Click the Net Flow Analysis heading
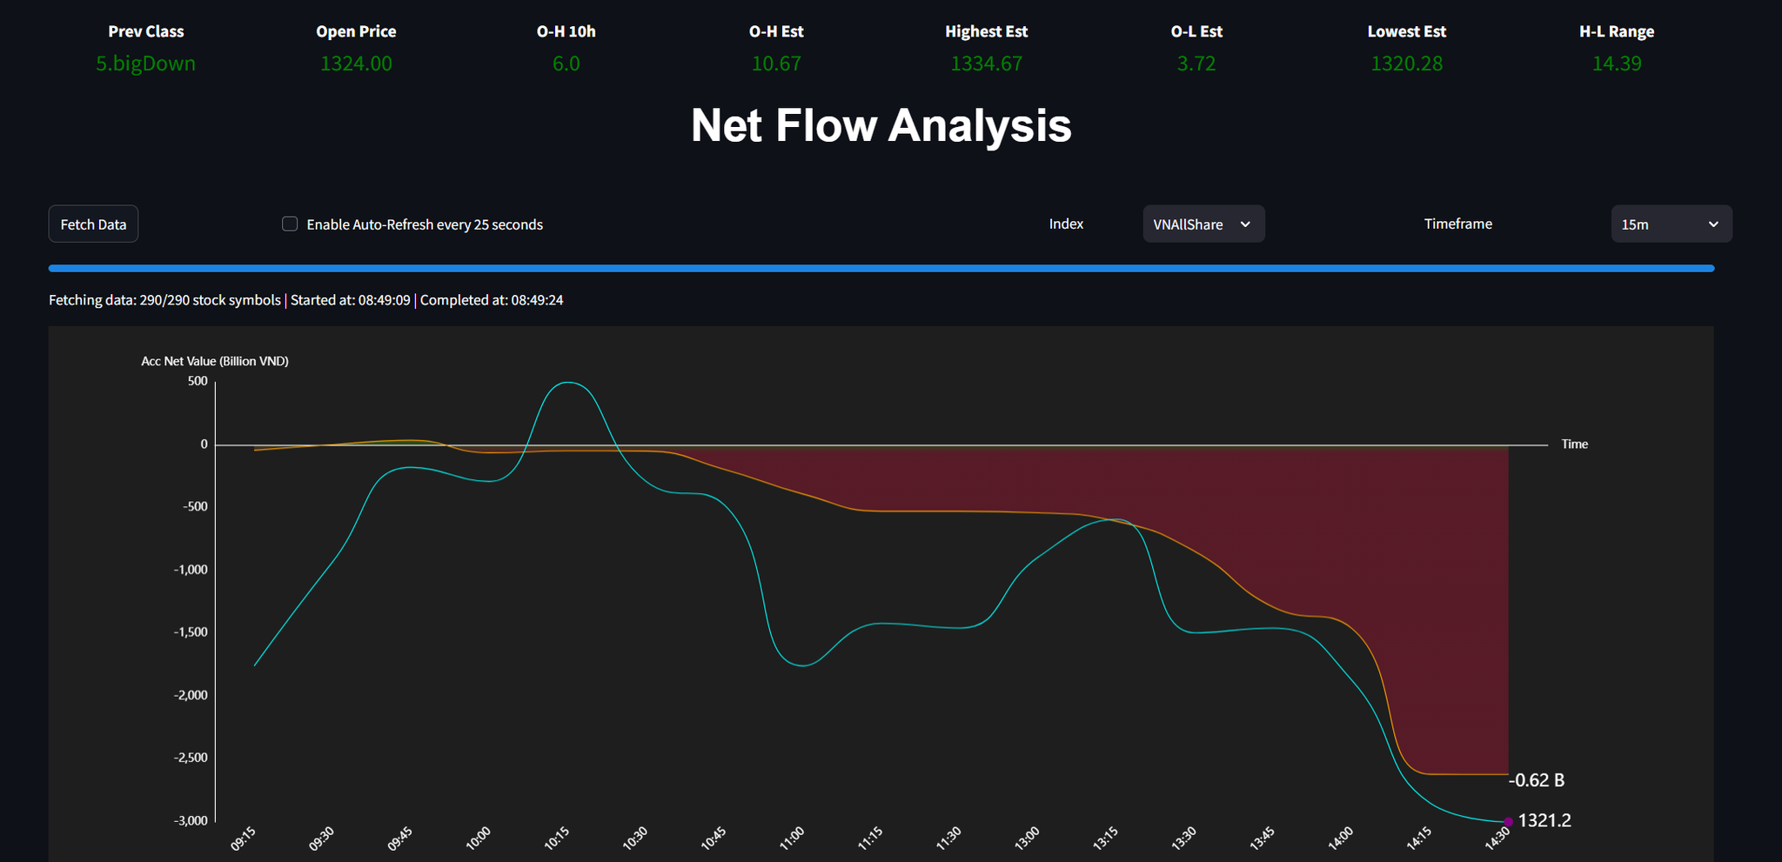Screen dimensions: 1782x862 881,125
